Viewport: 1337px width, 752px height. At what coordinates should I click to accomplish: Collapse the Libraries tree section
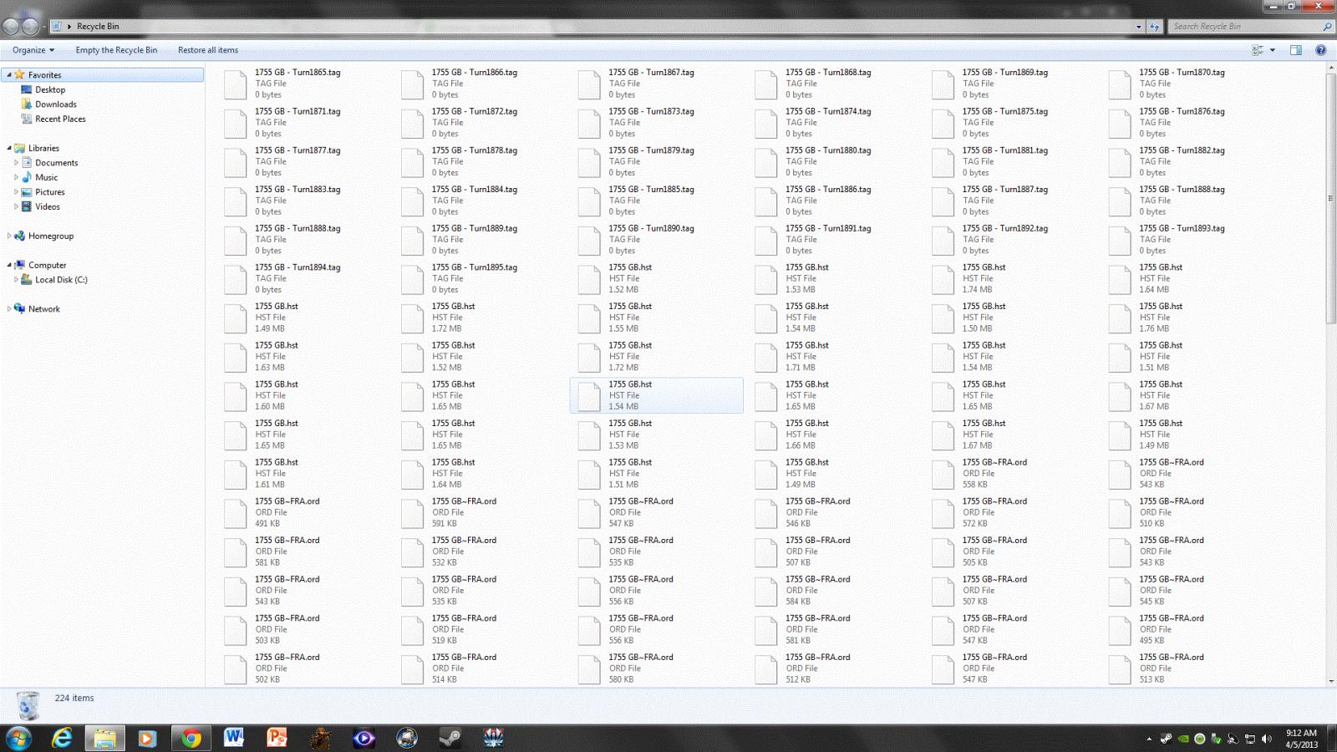click(x=9, y=148)
